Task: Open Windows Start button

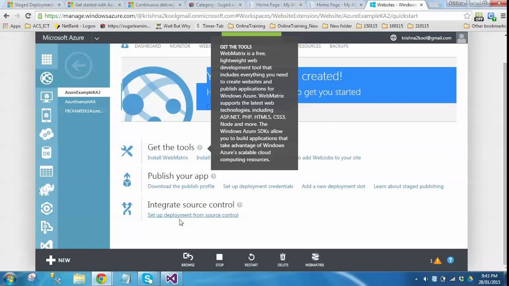Action: pyautogui.click(x=10, y=279)
